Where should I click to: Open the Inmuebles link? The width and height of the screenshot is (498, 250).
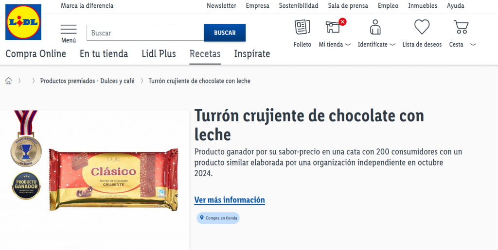point(423,6)
